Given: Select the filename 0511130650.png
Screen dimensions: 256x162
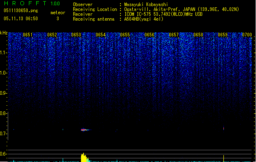Looking at the screenshot, I should [21, 11].
